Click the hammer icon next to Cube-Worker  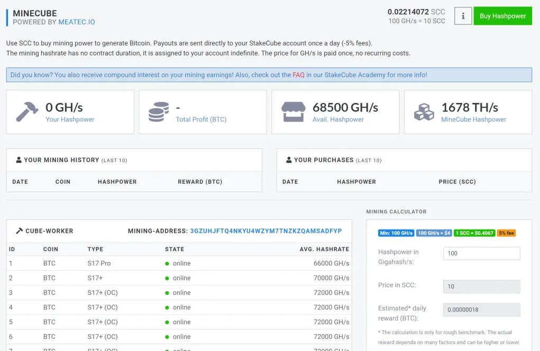point(19,231)
